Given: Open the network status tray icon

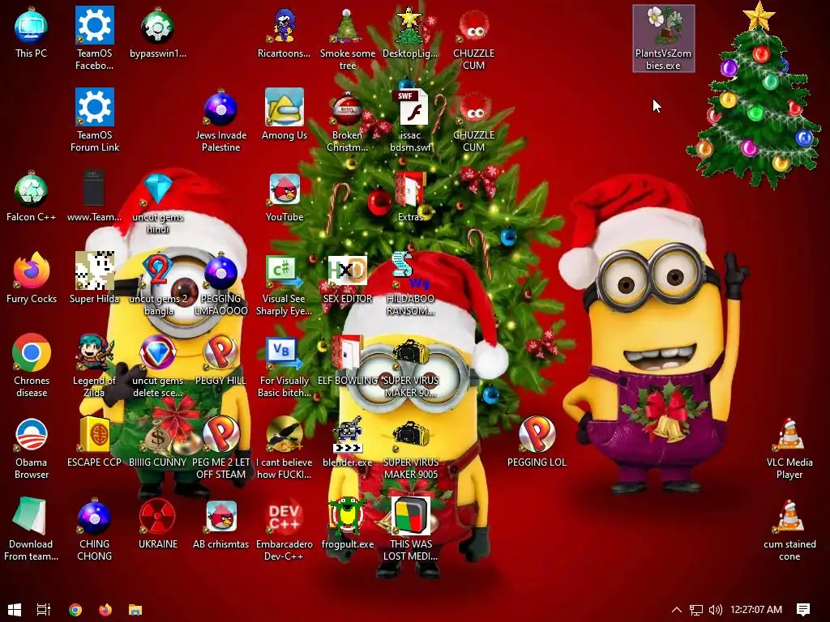Looking at the screenshot, I should click(696, 610).
